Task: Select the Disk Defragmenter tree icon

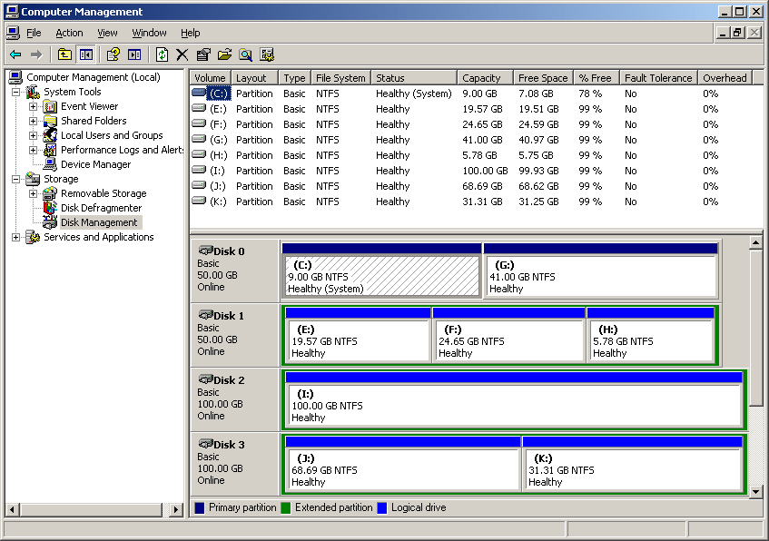Action: coord(50,208)
